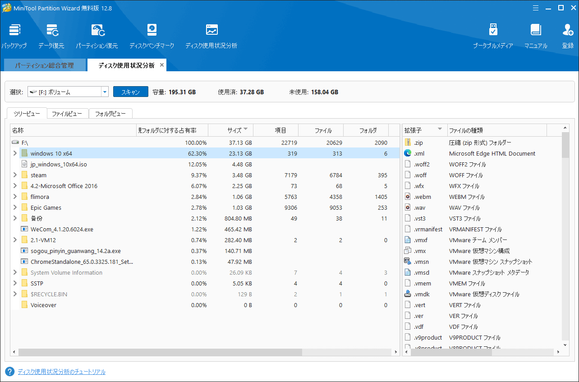The height and width of the screenshot is (382, 579).
Task: Click the Register (登録) icon
Action: pyautogui.click(x=568, y=30)
